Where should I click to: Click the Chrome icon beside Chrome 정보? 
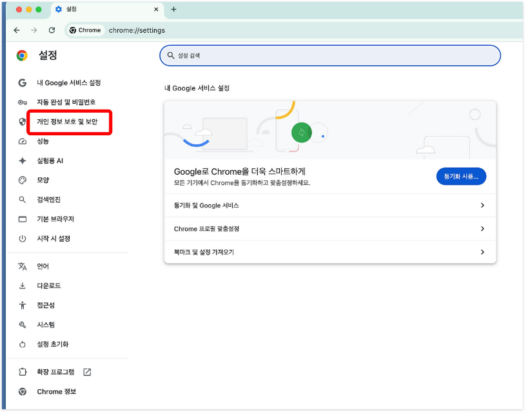(22, 392)
